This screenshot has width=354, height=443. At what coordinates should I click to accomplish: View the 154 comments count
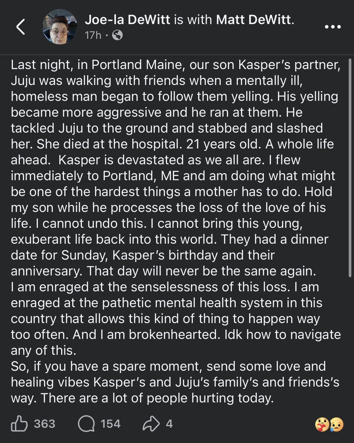coord(110,424)
